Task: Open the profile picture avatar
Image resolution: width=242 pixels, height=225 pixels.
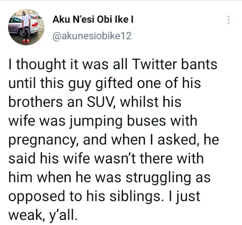Action: pyautogui.click(x=26, y=27)
